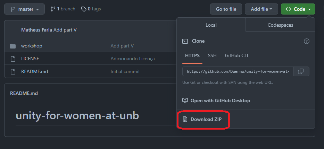
Task: Click the branch icon next to 1 branch
Action: (x=53, y=9)
